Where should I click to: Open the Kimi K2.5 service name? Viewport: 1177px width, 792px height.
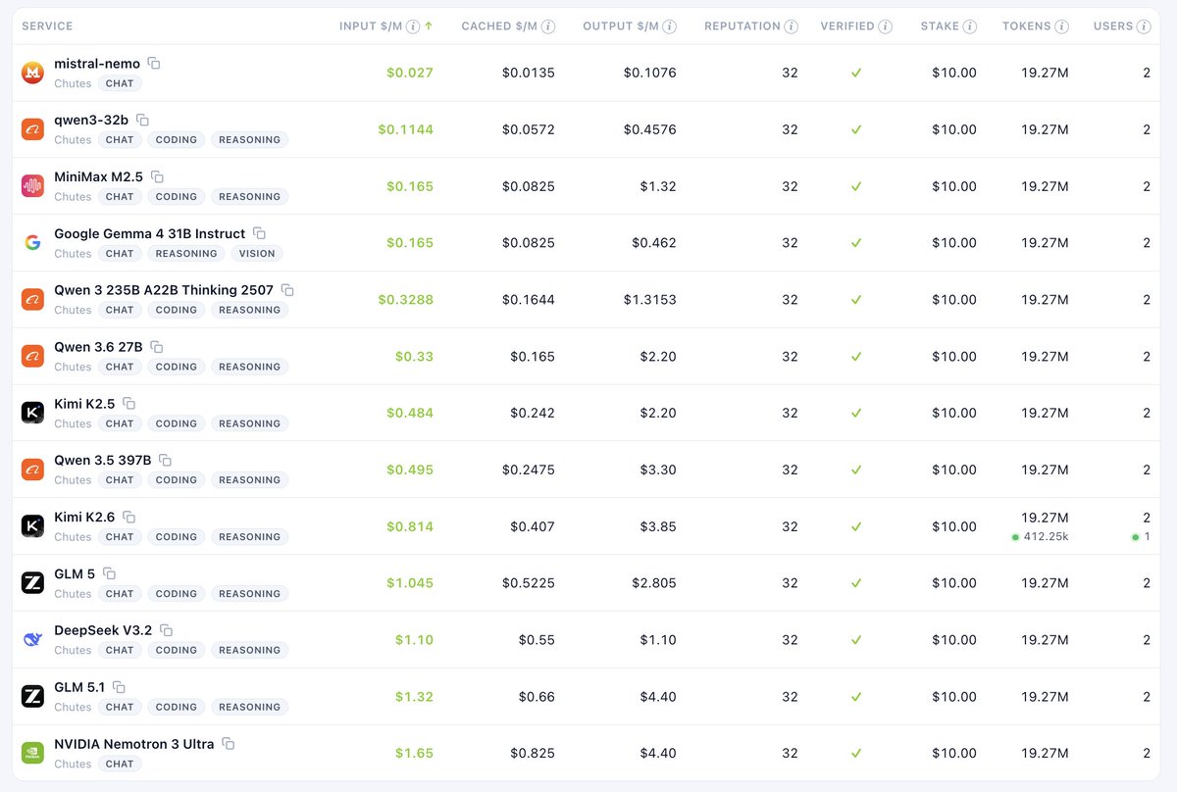[85, 403]
